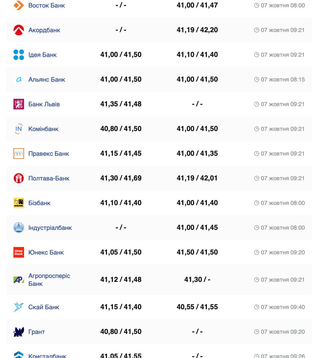Click the Полтава-Банк bank name link
The width and height of the screenshot is (321, 358).
(x=49, y=178)
